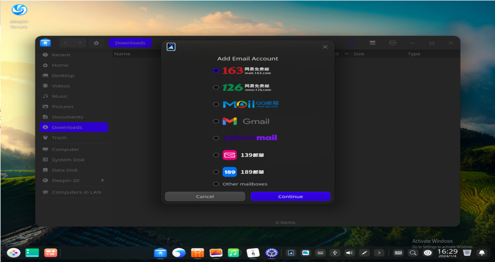
Task: Open Documents folder in sidebar
Action: 74,117
